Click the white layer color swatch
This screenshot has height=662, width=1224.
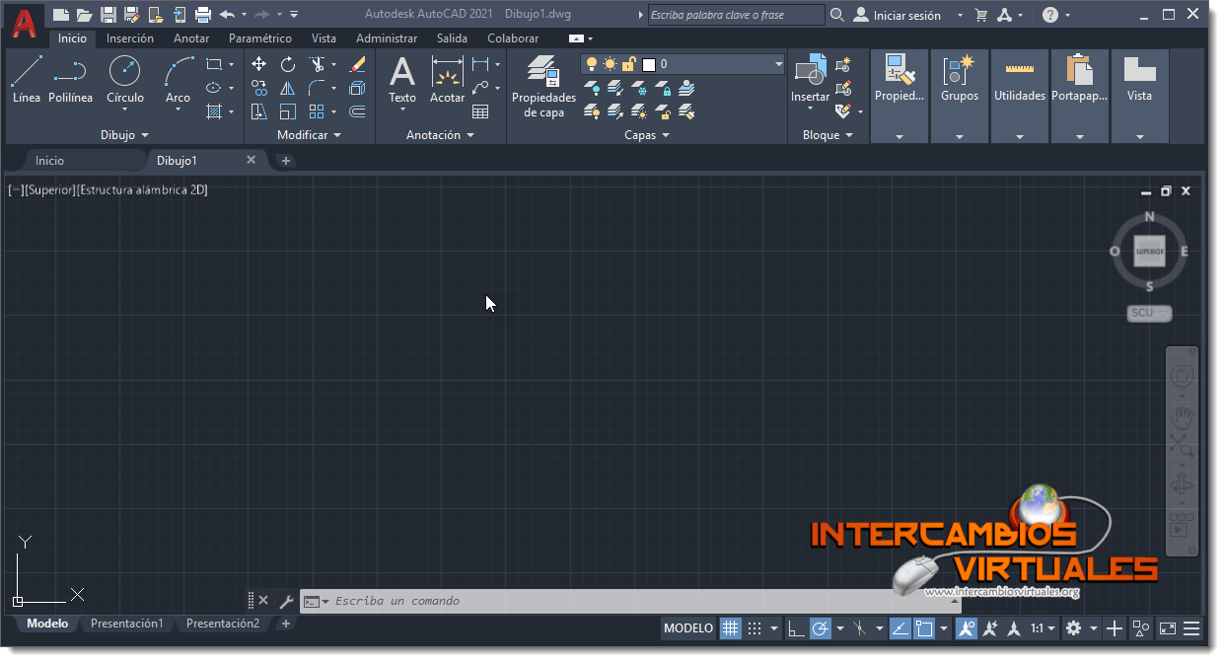[649, 64]
